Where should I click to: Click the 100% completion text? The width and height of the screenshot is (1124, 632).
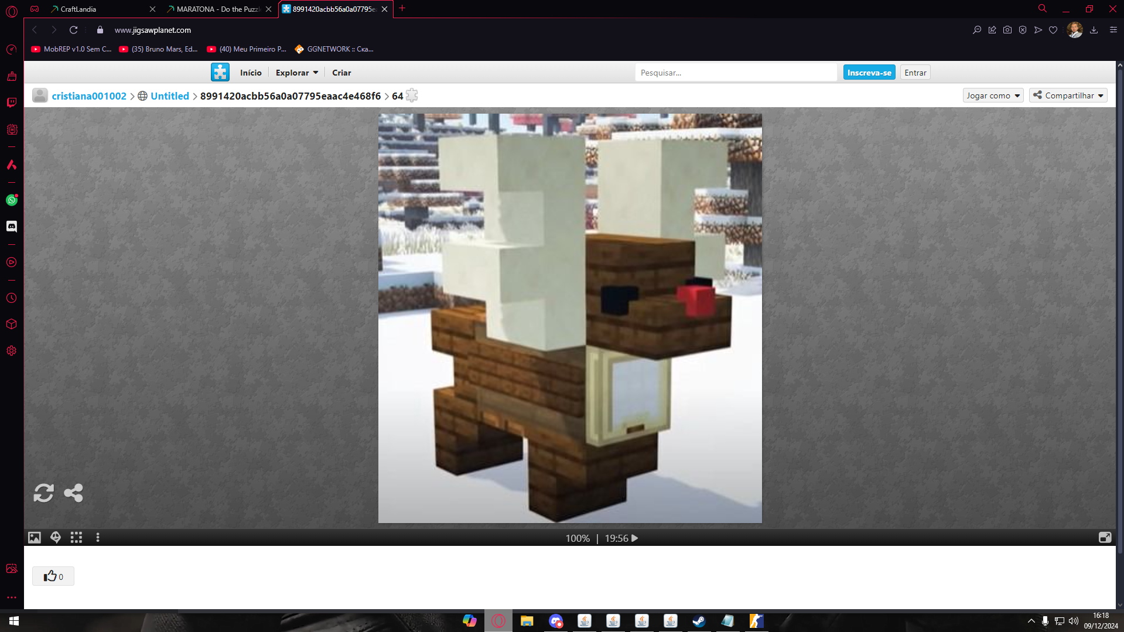click(578, 538)
